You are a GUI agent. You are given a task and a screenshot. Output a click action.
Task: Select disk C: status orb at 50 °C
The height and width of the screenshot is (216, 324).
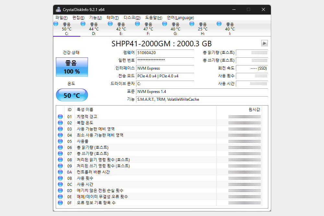point(56,24)
